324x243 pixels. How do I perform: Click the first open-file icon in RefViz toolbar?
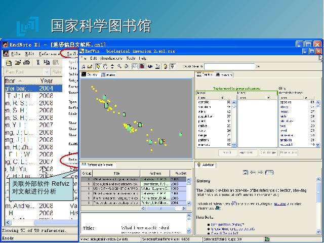coord(84,66)
